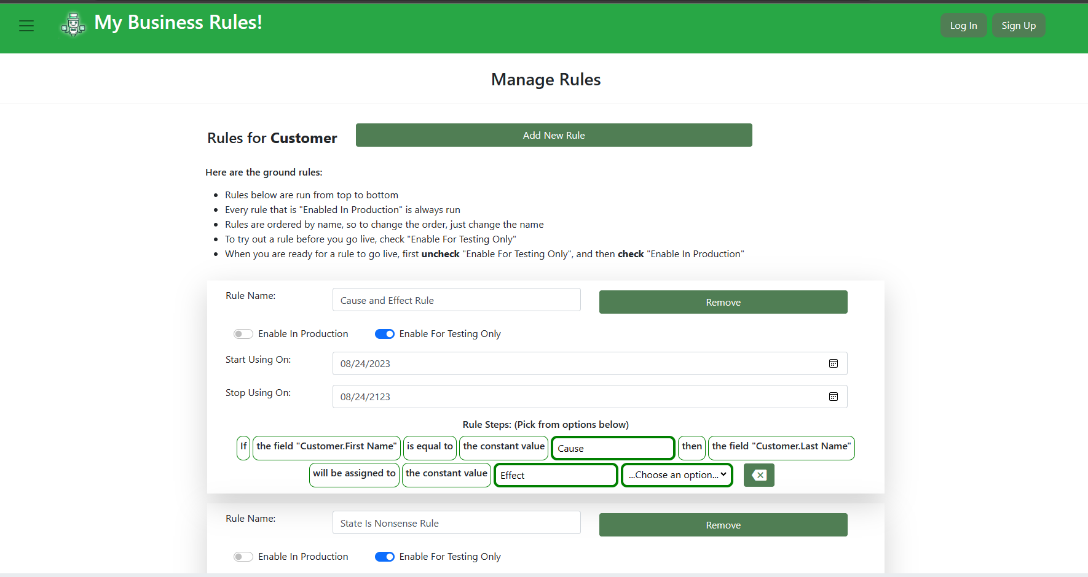The width and height of the screenshot is (1088, 577).
Task: Click the My Business Rules! title link
Action: click(178, 23)
